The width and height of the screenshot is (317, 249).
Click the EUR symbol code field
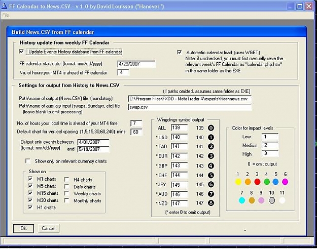click(x=180, y=156)
